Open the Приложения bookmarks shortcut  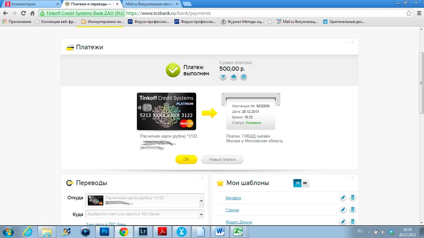[17, 22]
